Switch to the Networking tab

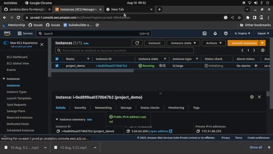[103, 108]
